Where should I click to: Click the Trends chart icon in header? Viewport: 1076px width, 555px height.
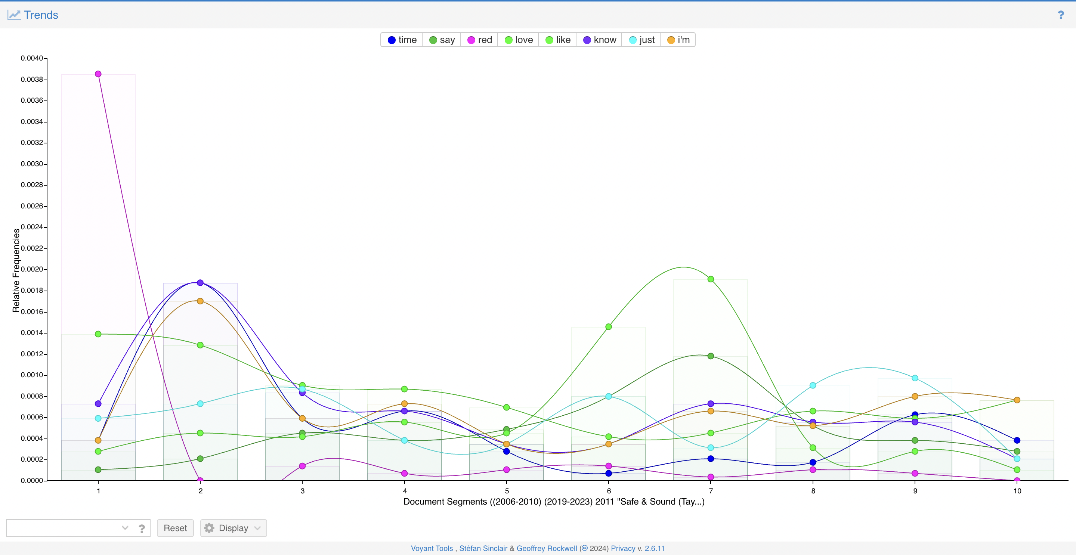click(14, 15)
